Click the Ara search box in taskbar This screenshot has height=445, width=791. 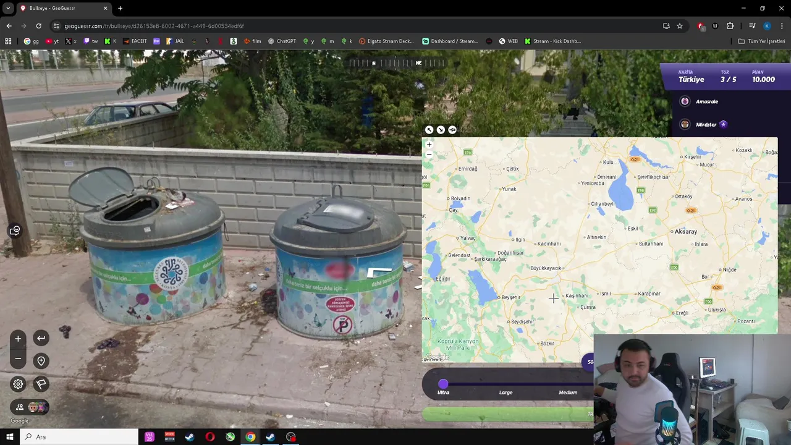(x=79, y=437)
